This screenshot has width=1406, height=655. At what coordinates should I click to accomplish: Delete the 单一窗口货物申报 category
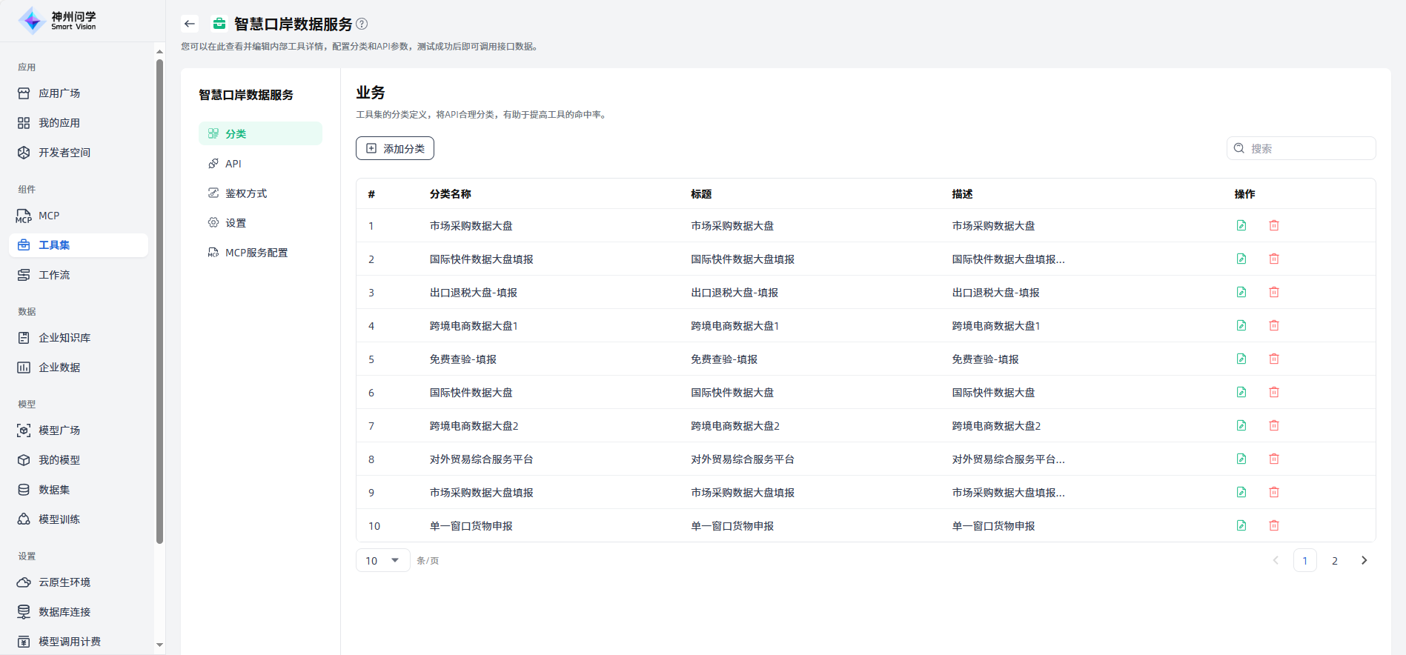click(x=1274, y=525)
